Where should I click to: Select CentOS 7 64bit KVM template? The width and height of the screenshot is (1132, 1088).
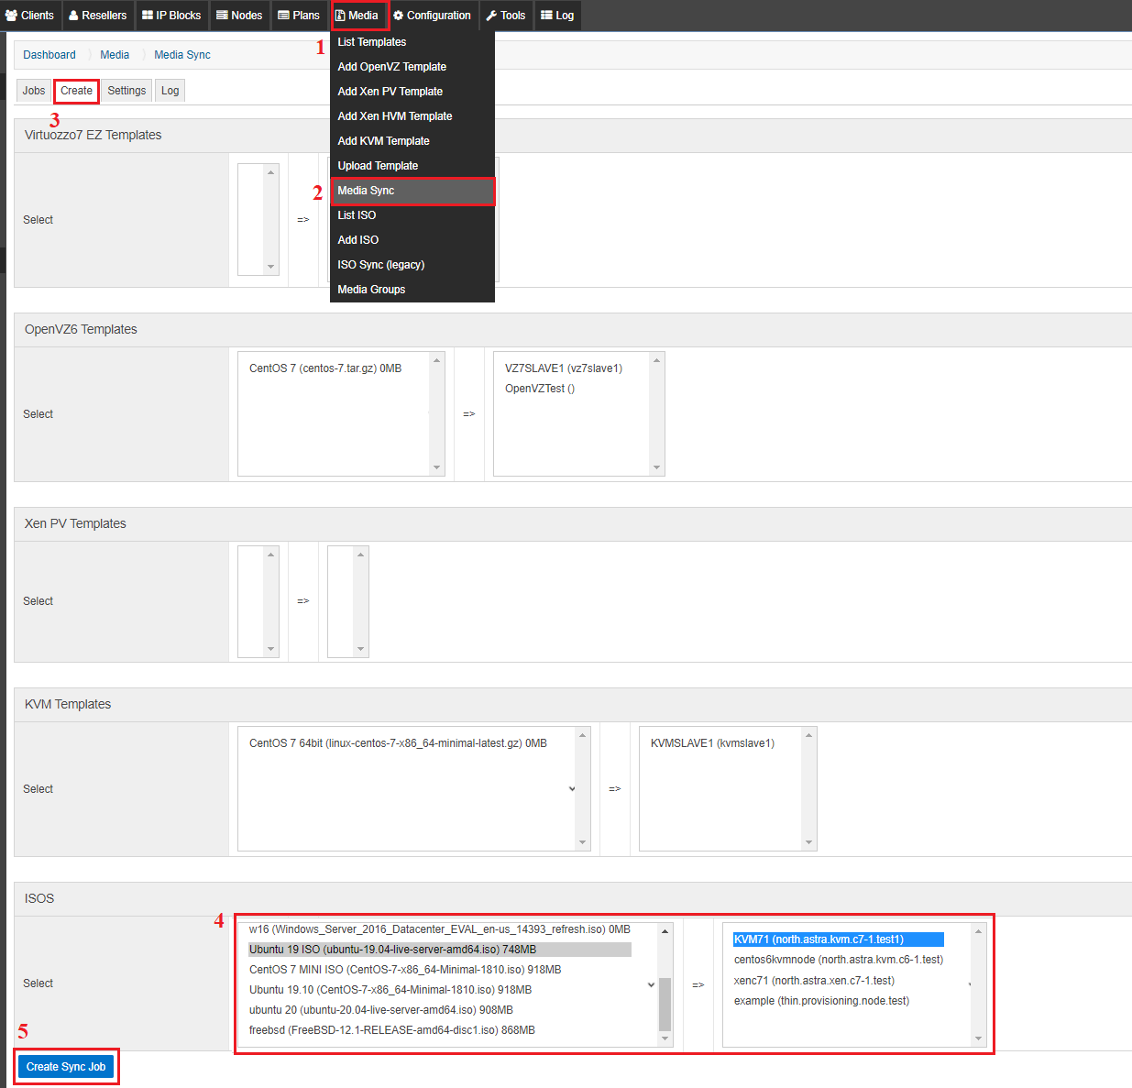[398, 743]
